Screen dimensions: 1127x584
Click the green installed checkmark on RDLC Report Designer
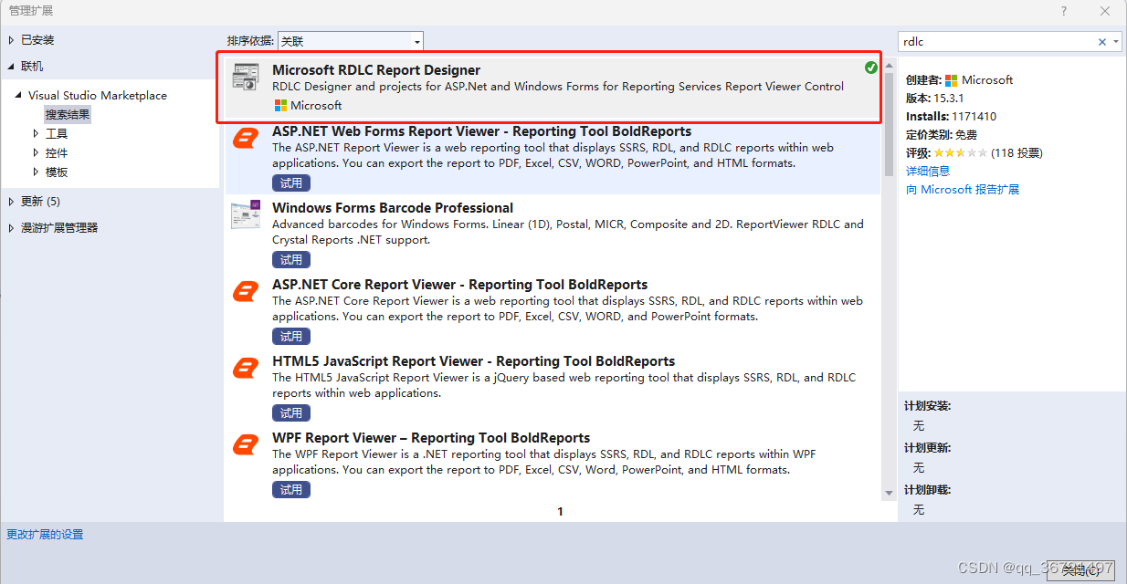point(870,67)
